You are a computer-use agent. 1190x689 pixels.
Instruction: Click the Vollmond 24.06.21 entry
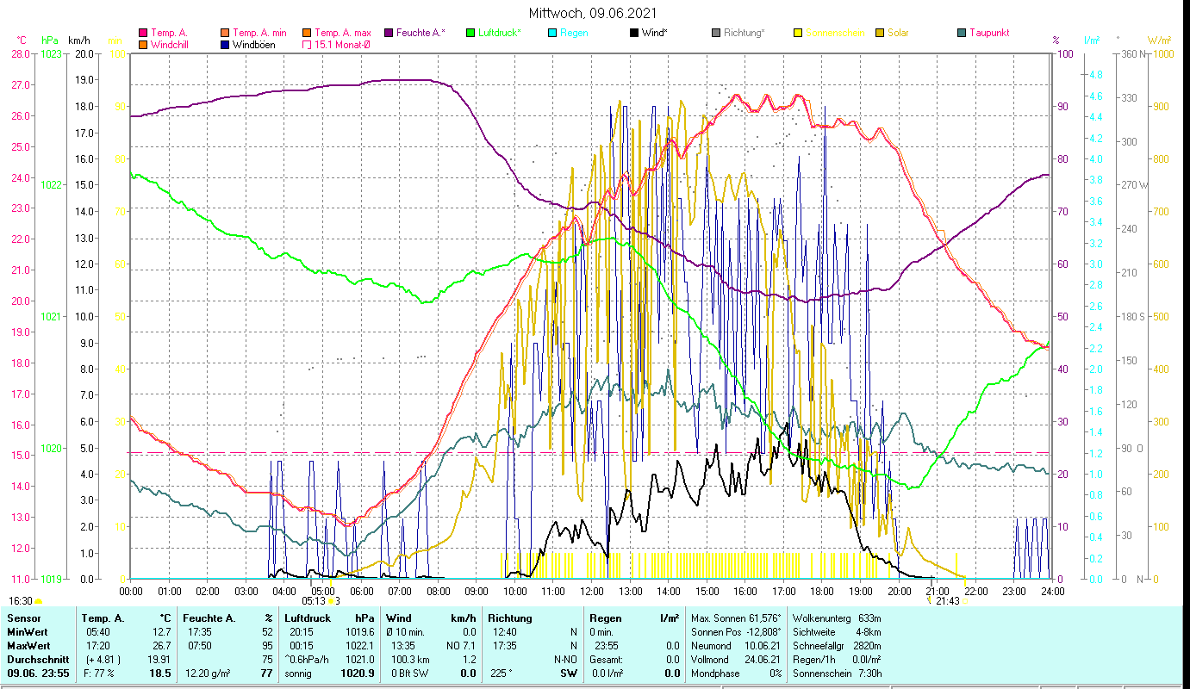(x=737, y=660)
